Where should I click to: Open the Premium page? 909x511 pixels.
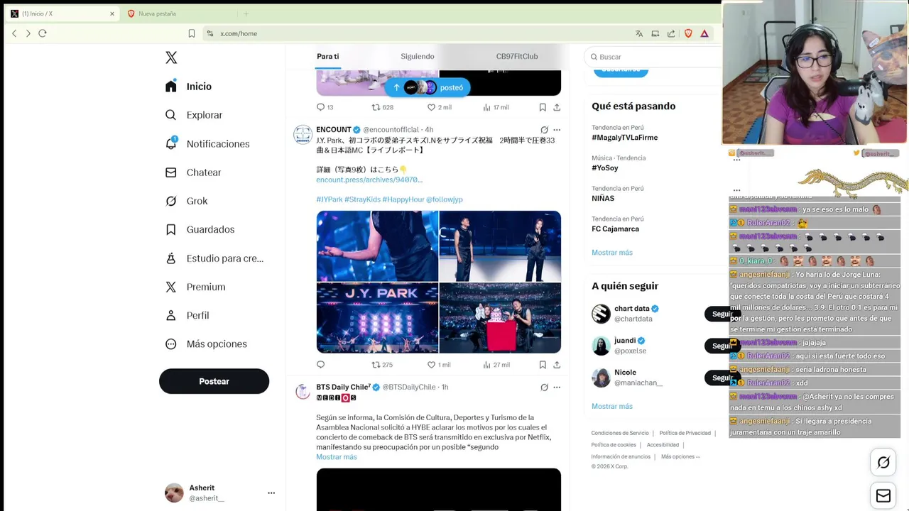195,287
